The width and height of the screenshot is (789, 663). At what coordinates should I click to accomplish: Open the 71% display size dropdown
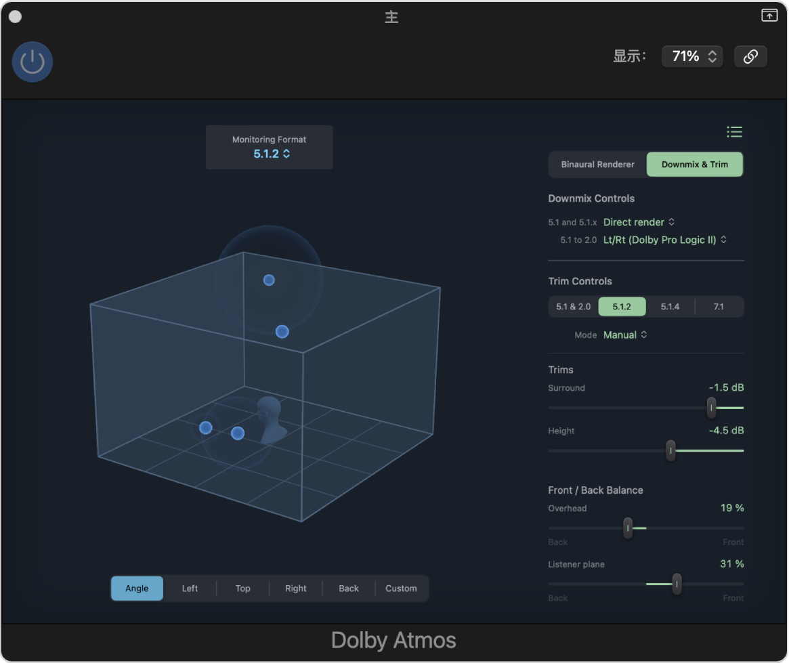[692, 56]
